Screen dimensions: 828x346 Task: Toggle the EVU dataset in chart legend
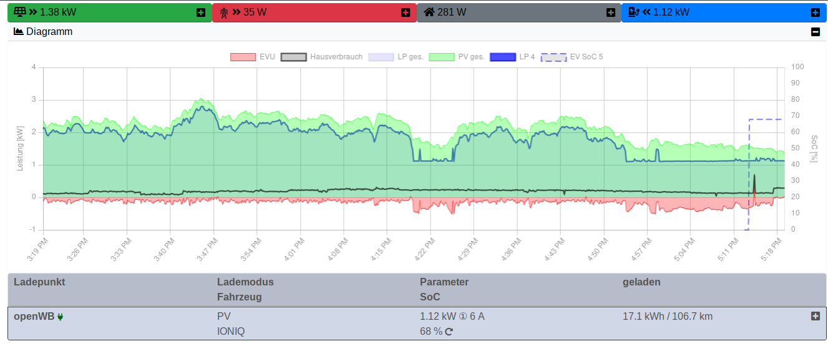coord(253,57)
